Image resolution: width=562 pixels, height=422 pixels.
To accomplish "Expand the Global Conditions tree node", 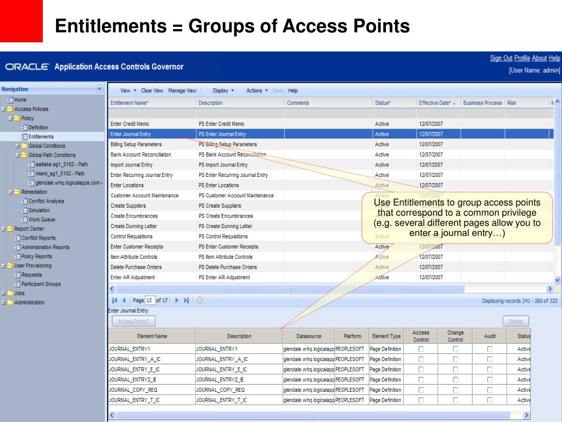I will point(18,146).
